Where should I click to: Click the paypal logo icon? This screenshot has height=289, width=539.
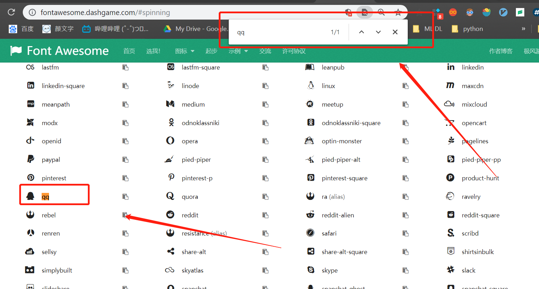pyautogui.click(x=31, y=159)
